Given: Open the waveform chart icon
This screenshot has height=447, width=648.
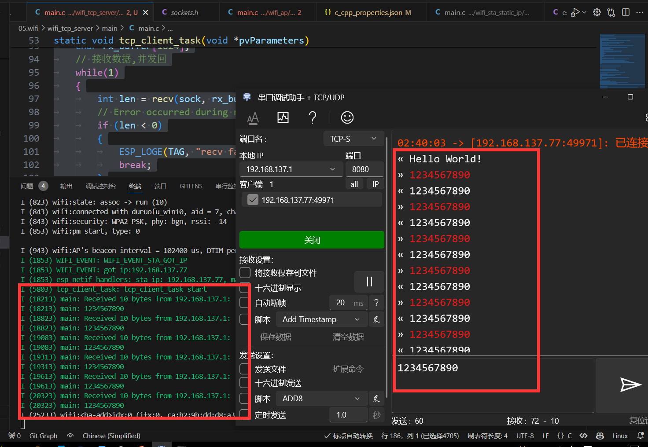Looking at the screenshot, I should click(x=283, y=117).
